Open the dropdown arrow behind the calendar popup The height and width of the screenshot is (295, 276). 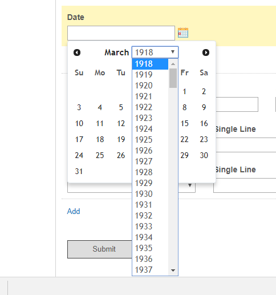point(190,185)
